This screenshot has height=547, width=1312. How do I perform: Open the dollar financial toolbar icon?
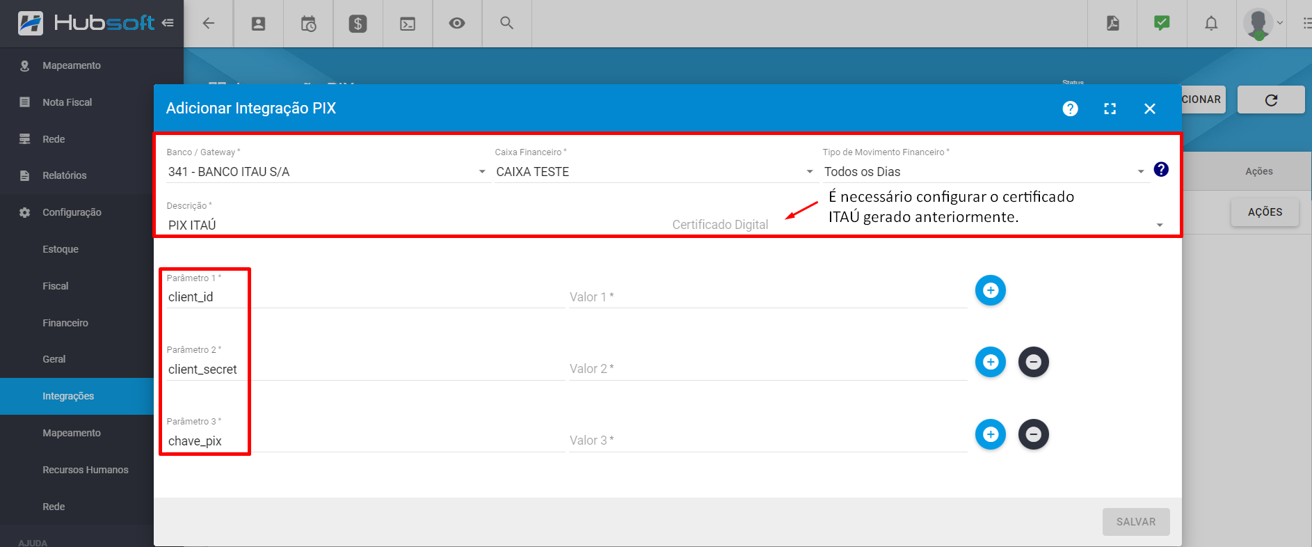[x=358, y=24]
